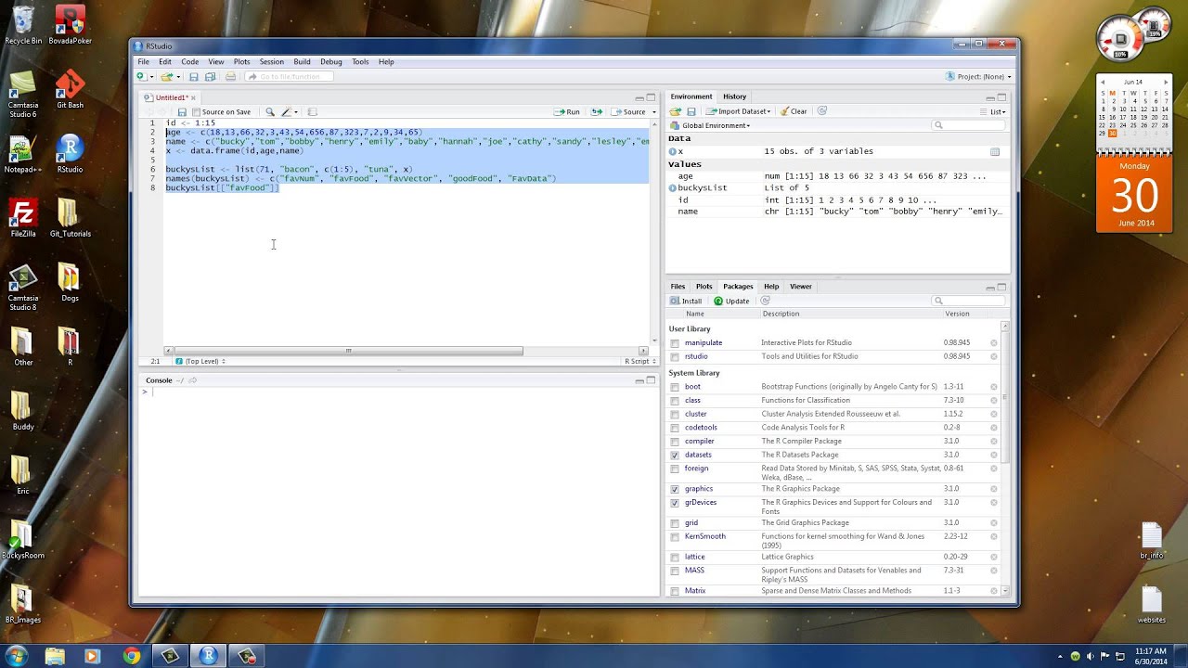The image size is (1188, 668).
Task: Click the Run button
Action: coord(567,111)
